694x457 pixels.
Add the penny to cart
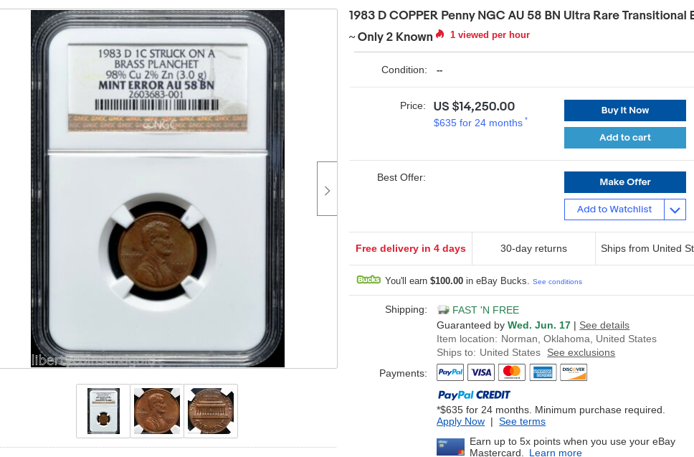[625, 138]
